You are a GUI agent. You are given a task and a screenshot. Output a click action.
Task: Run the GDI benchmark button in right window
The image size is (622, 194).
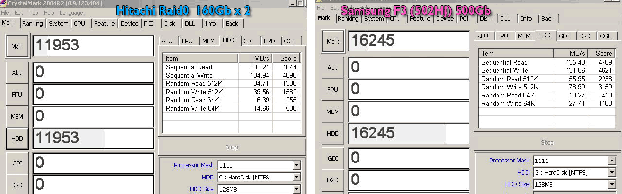tap(333, 159)
